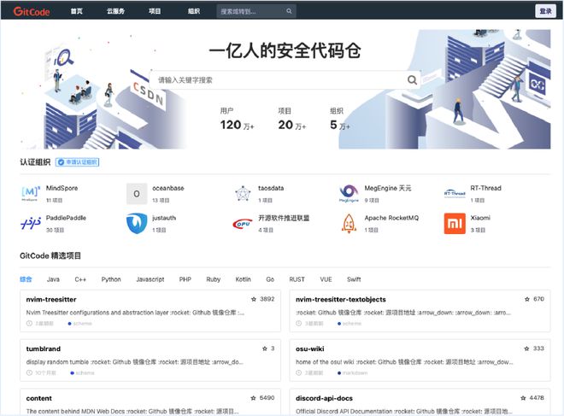
Task: Open the MindSpore organization logo
Action: (x=30, y=193)
